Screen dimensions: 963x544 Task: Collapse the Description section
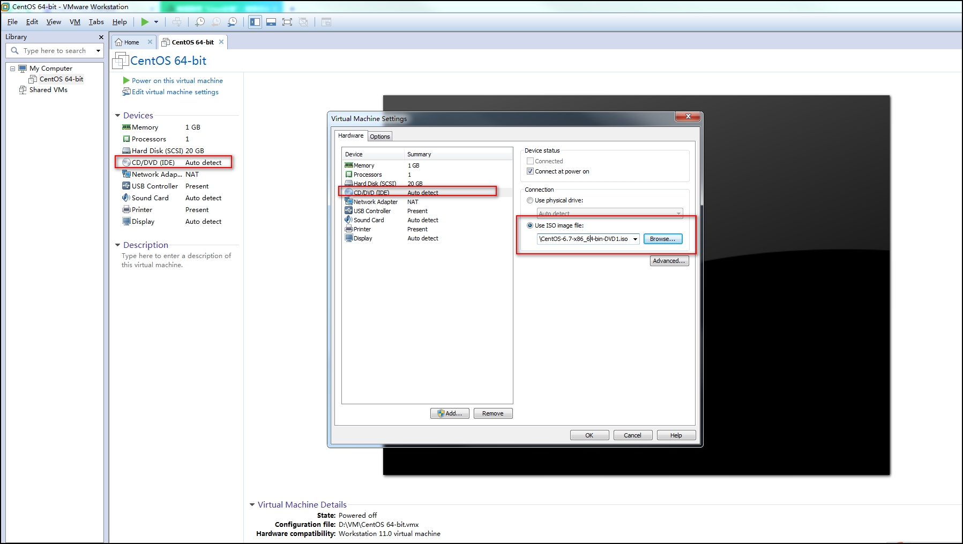click(x=117, y=245)
